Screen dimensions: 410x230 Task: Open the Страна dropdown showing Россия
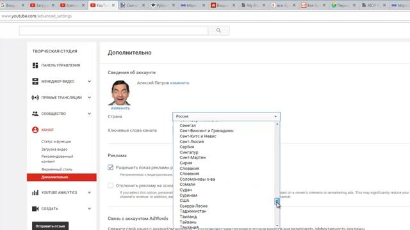[226, 116]
